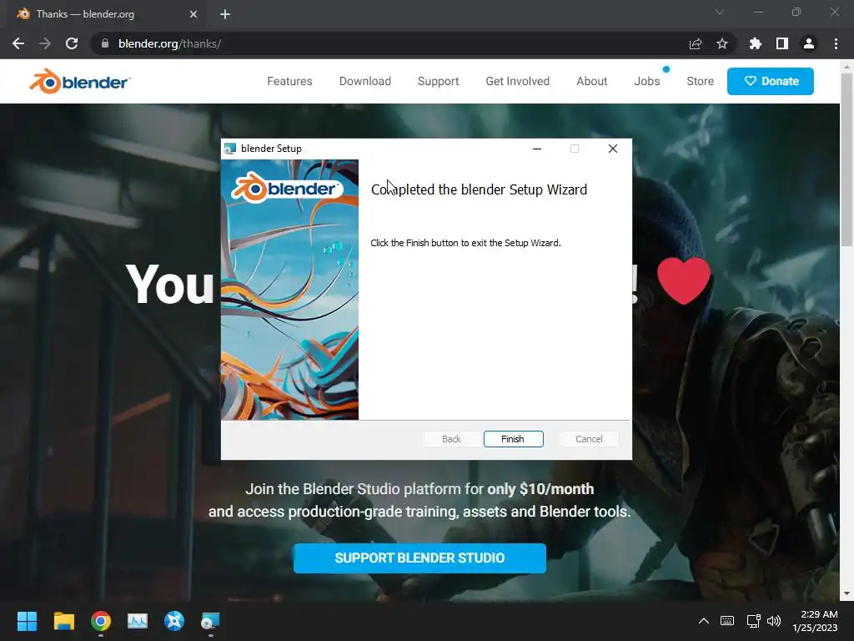This screenshot has width=854, height=641.
Task: Click the disabled Back button in setup dialog
Action: (x=451, y=439)
